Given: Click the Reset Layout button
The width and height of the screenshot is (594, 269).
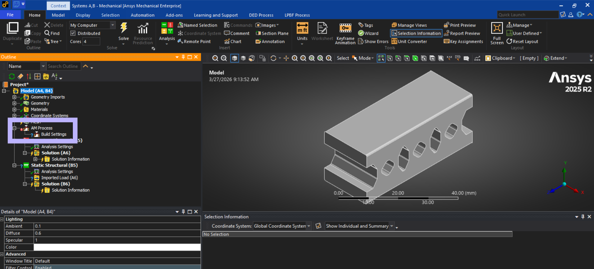Looking at the screenshot, I should coord(522,42).
